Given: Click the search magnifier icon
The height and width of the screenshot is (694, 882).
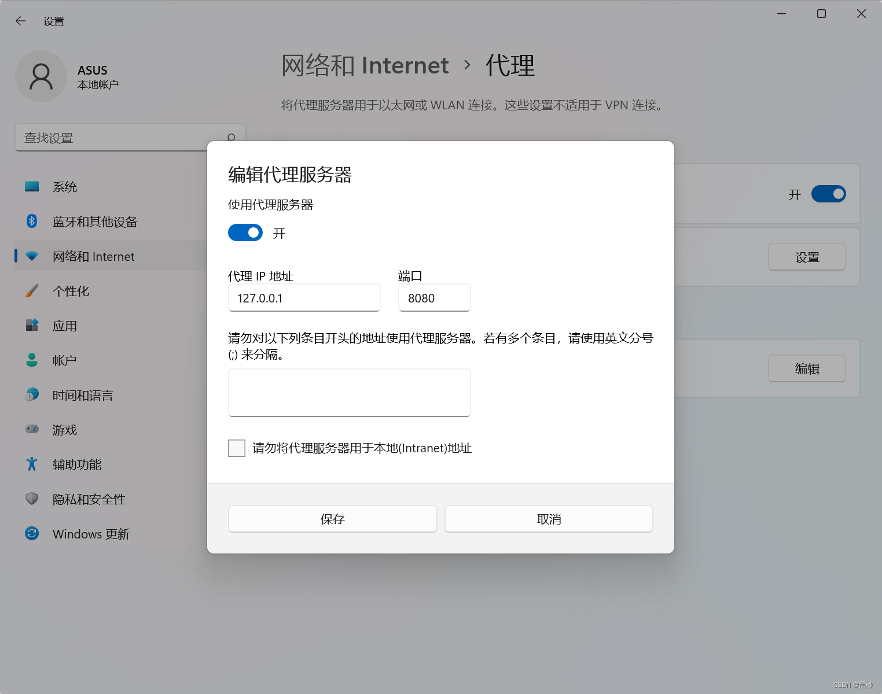Looking at the screenshot, I should [231, 138].
